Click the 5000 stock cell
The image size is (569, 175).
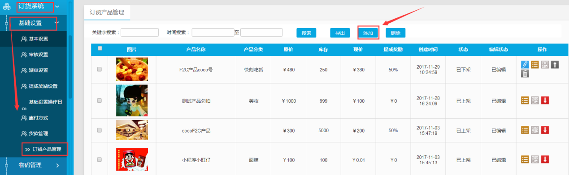point(323,130)
